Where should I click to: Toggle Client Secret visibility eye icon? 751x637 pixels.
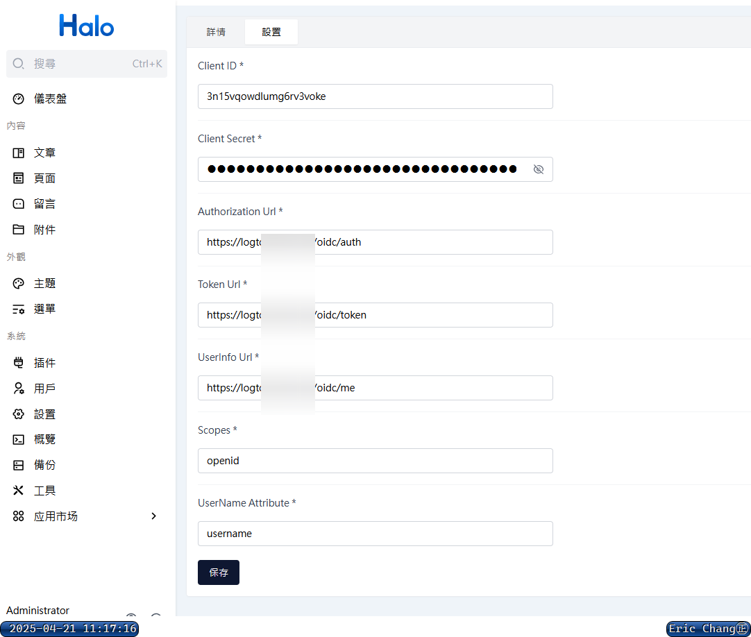(x=538, y=169)
